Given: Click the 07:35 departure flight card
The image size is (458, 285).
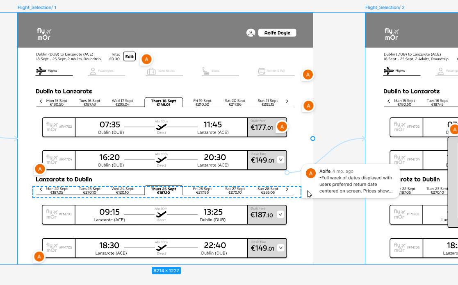Looking at the screenshot, I should click(164, 127).
